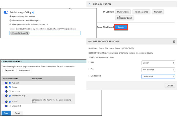
Task: Click the Website Interests column header
Action: pos(10,79)
